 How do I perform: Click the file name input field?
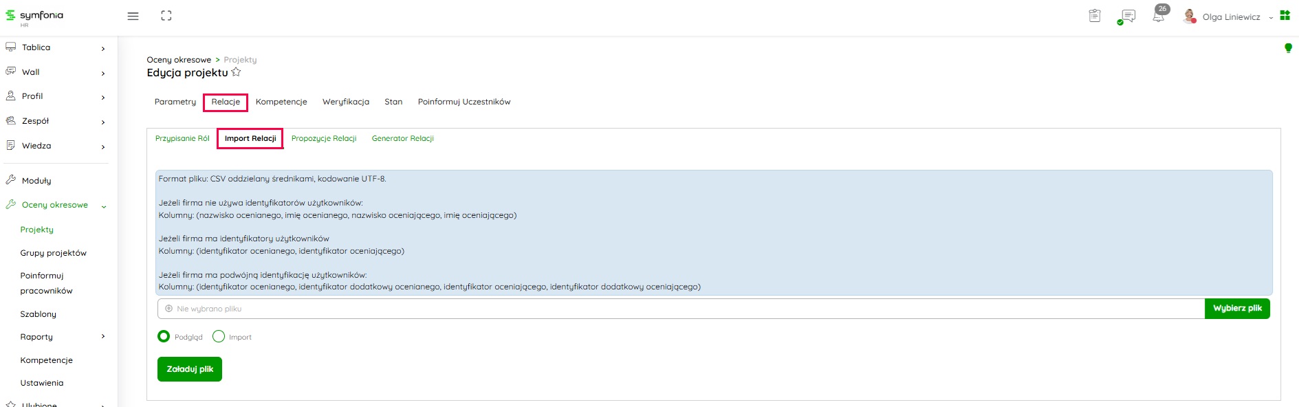(x=681, y=309)
